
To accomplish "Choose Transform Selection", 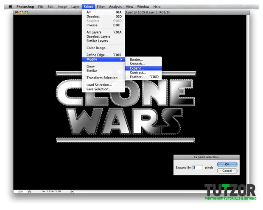I will coord(104,78).
